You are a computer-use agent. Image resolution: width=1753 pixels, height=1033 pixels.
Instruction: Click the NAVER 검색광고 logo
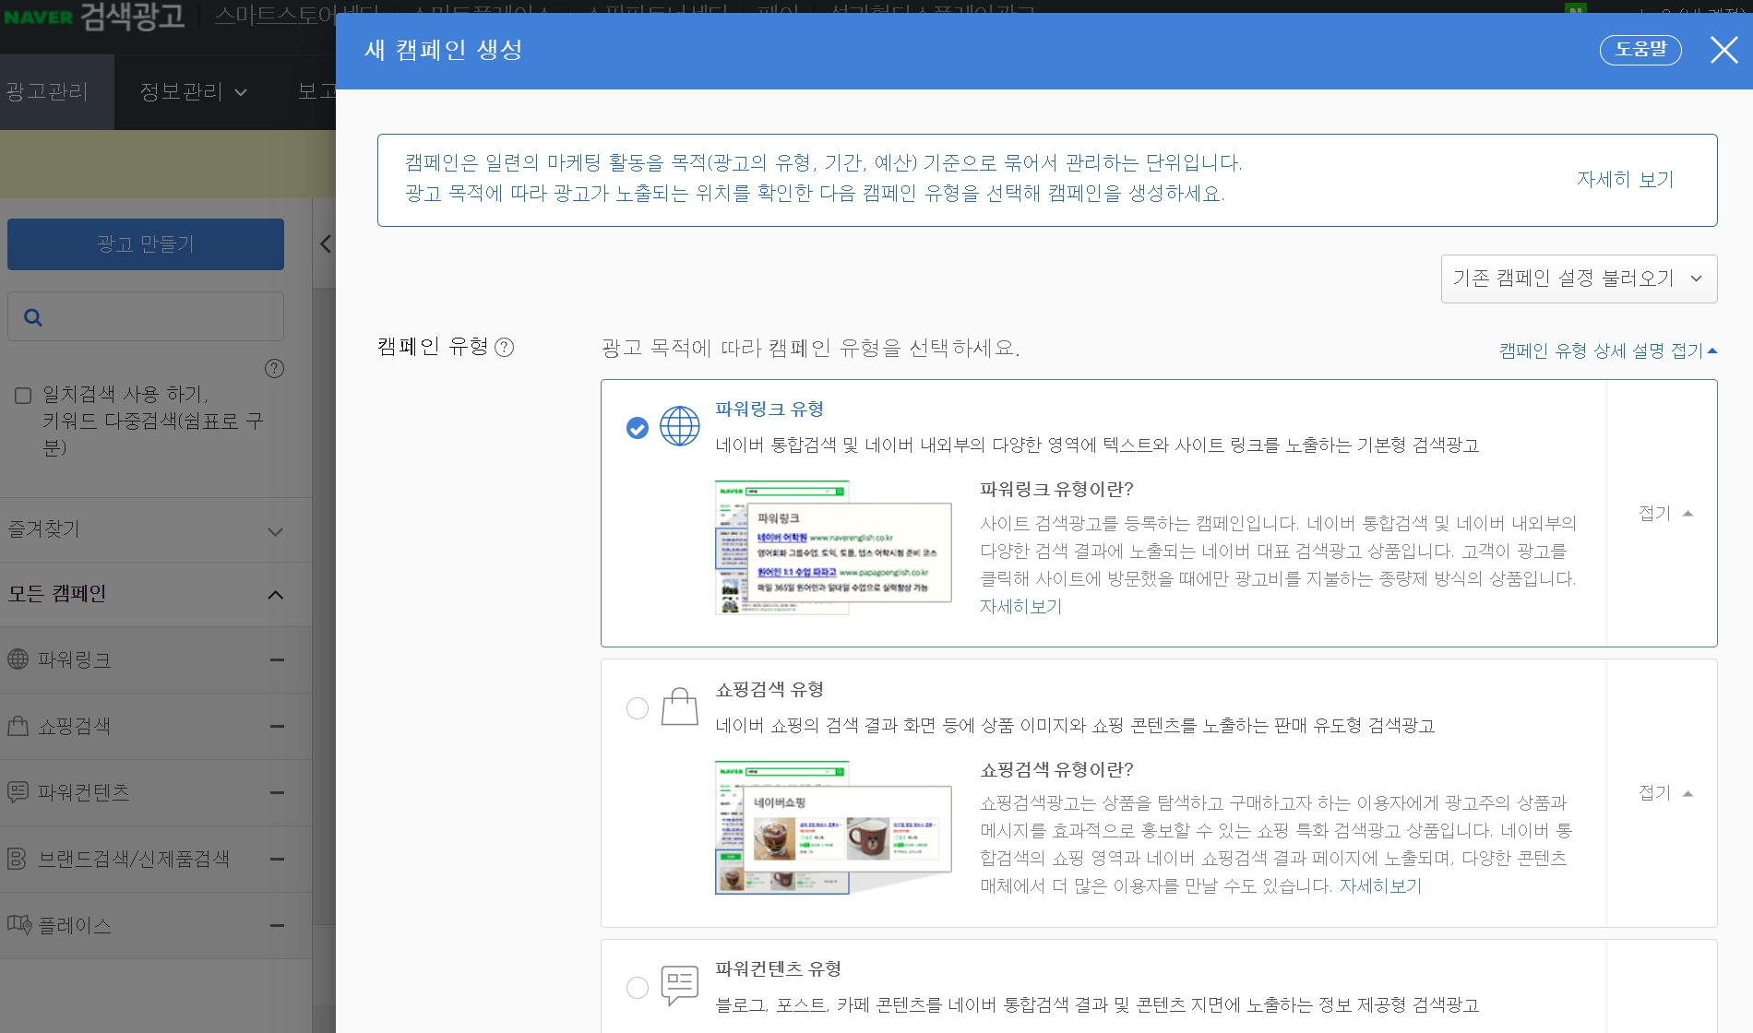point(94,17)
